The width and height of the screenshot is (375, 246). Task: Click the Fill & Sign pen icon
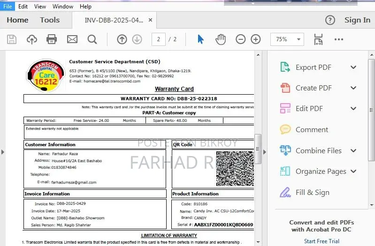click(285, 192)
